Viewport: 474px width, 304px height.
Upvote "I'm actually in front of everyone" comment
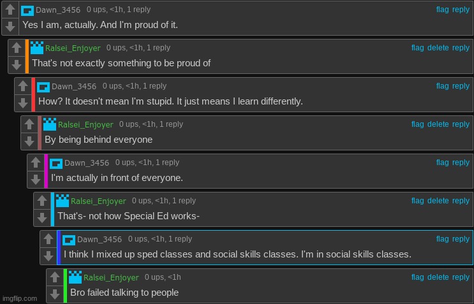click(x=36, y=163)
